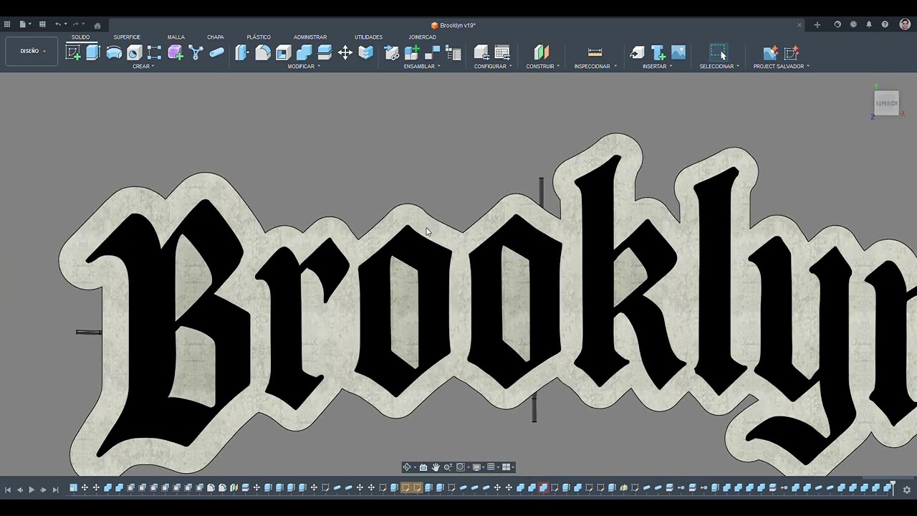Viewport: 917px width, 516px height.
Task: Click the Insert Derive icon
Action: coord(637,52)
